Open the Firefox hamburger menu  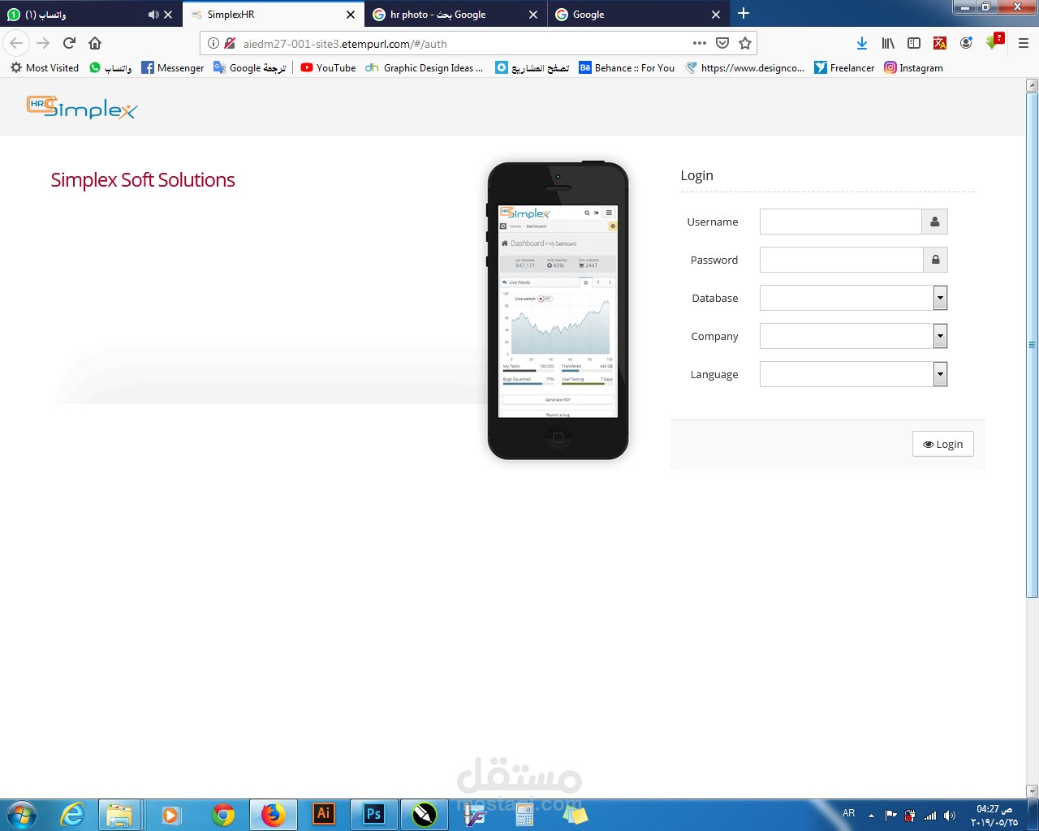tap(1024, 43)
